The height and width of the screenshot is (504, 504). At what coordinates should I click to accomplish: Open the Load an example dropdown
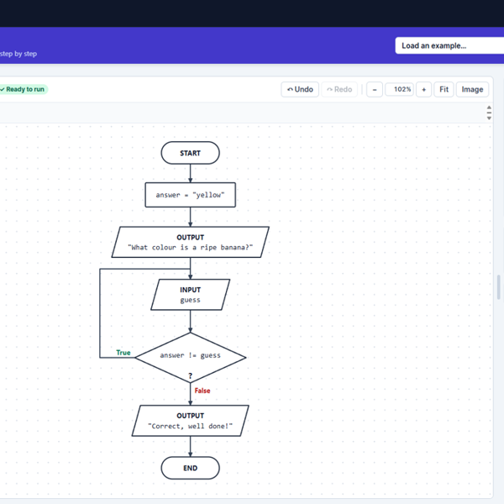[449, 45]
